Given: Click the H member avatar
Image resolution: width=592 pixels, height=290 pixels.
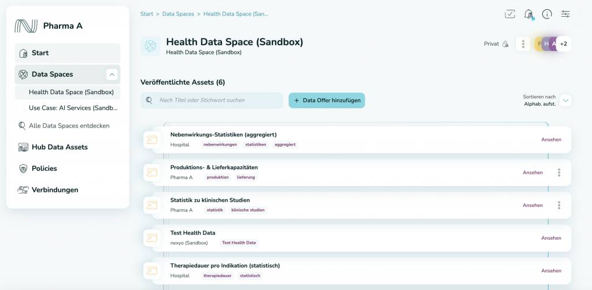Looking at the screenshot, I should pos(546,44).
